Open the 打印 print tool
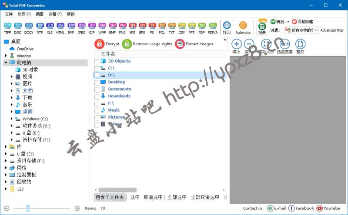 click(x=227, y=28)
